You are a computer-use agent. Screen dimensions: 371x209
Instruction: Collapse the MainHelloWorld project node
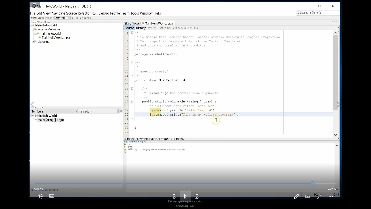point(31,25)
